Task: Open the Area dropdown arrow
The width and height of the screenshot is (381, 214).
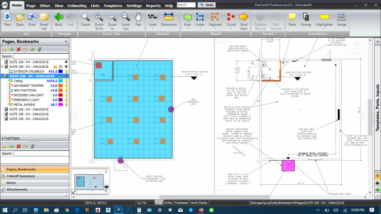Action: click(x=187, y=29)
